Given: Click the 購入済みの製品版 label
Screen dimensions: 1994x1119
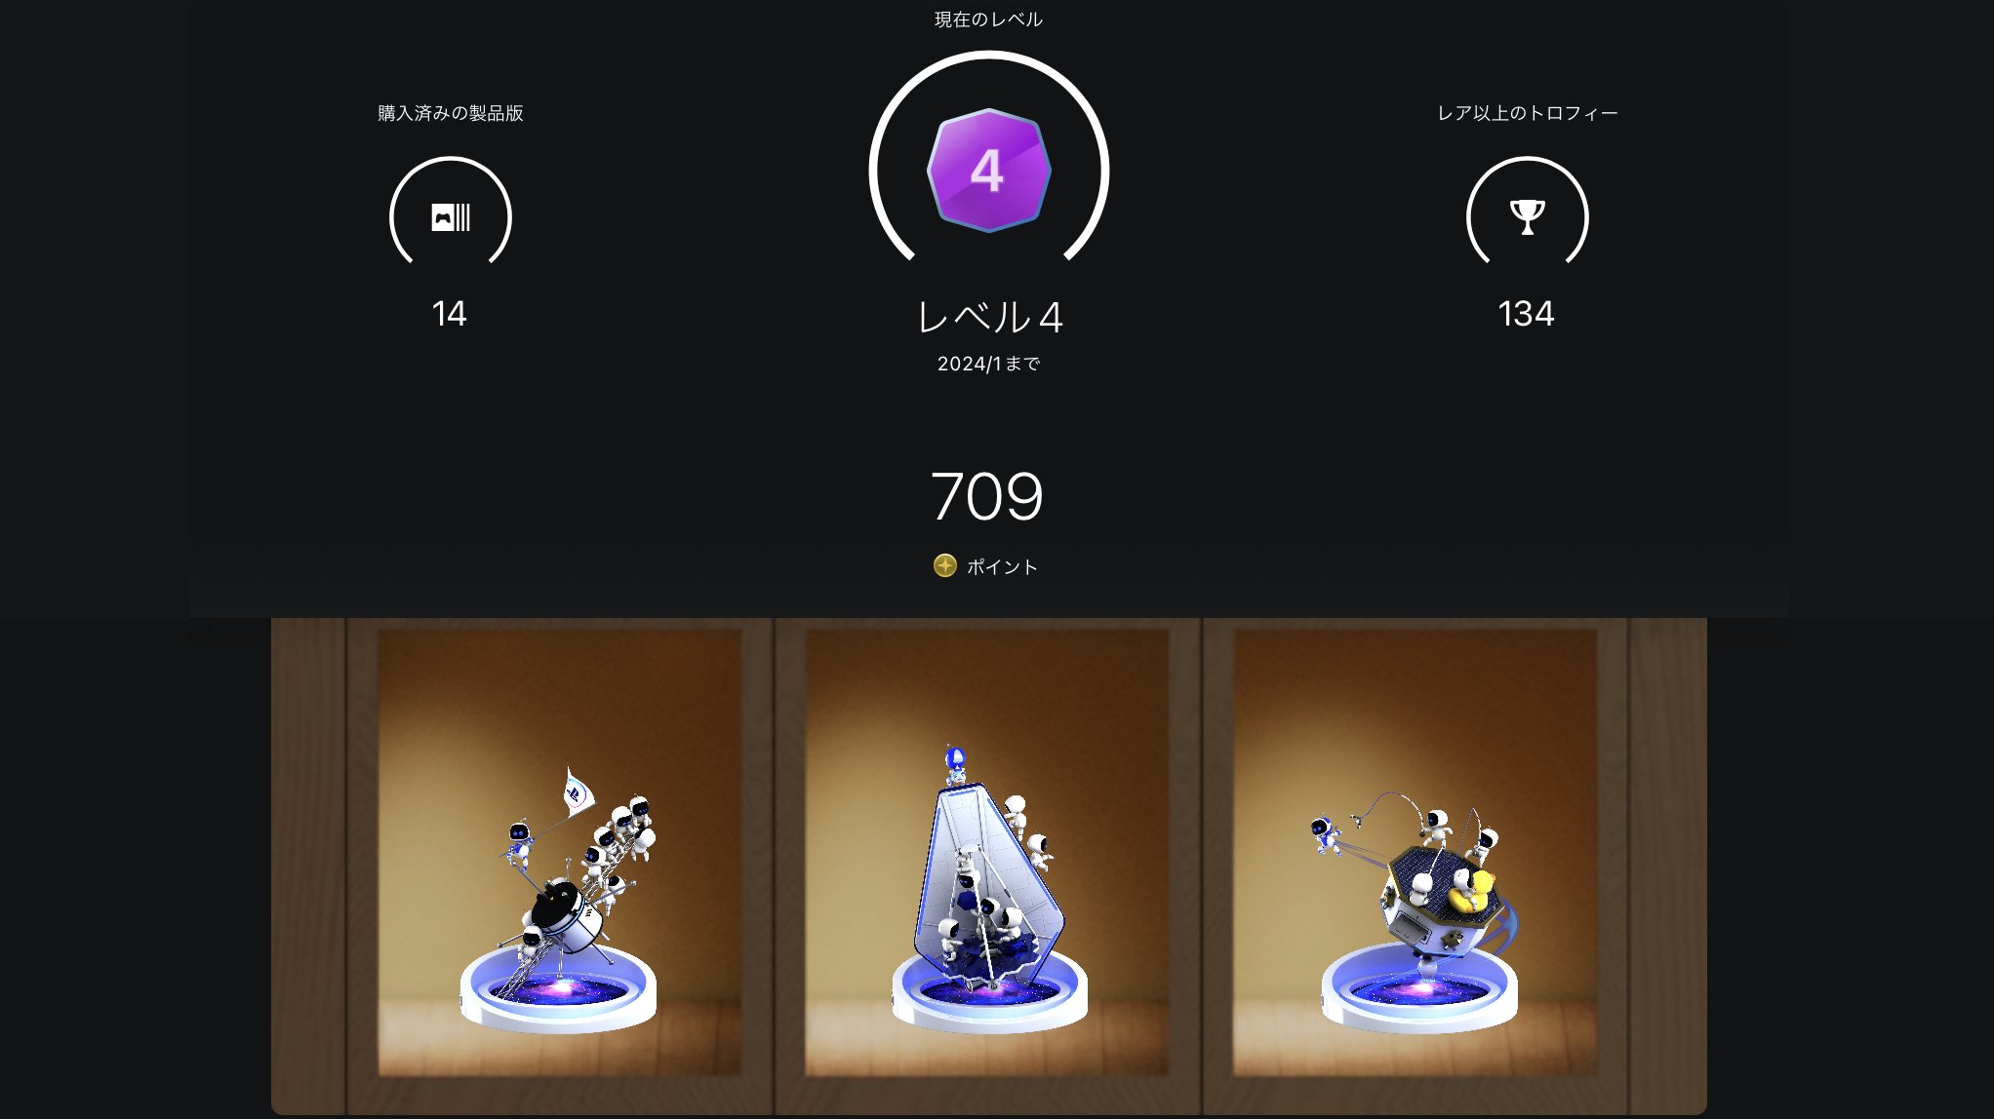Looking at the screenshot, I should pyautogui.click(x=451, y=113).
